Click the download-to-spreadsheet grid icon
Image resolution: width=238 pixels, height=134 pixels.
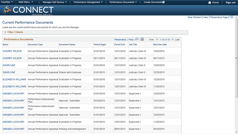[142, 39]
